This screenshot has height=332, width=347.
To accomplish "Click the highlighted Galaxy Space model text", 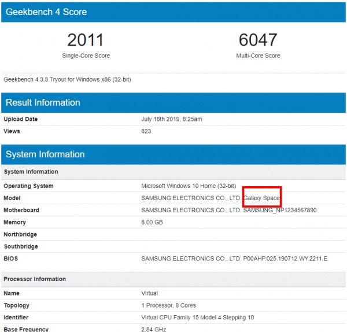I will [261, 198].
